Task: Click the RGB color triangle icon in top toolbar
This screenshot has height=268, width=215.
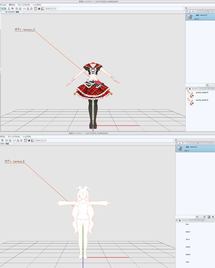Action: (x=28, y=8)
